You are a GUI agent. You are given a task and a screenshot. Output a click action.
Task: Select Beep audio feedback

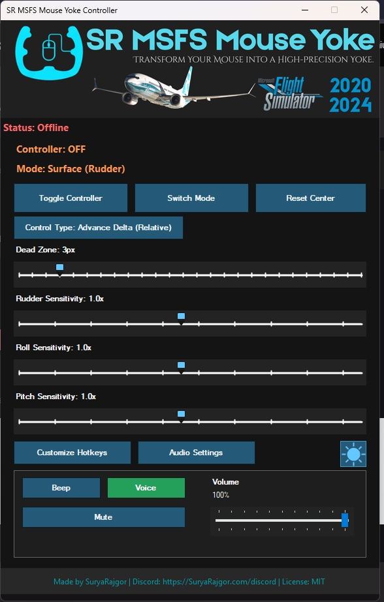(x=61, y=488)
